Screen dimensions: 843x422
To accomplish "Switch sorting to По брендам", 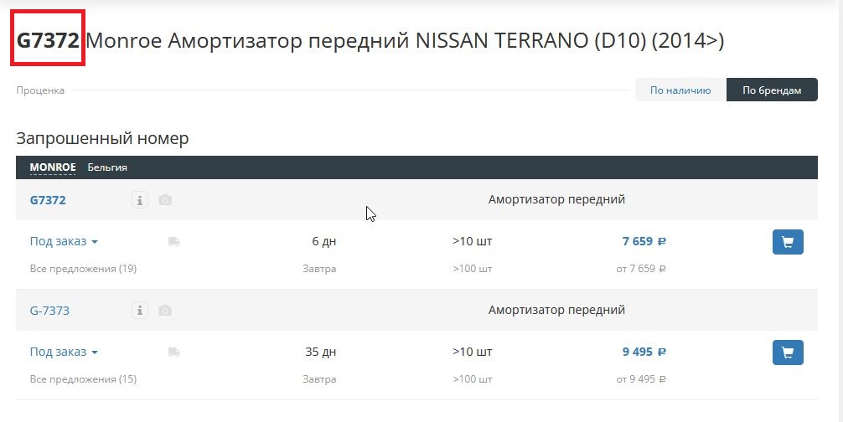I will point(772,90).
